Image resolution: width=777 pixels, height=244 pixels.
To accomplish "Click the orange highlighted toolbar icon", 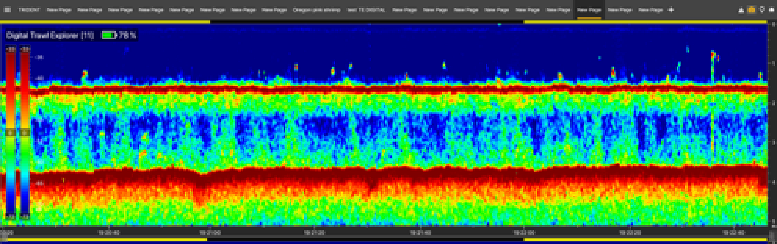I will [751, 10].
